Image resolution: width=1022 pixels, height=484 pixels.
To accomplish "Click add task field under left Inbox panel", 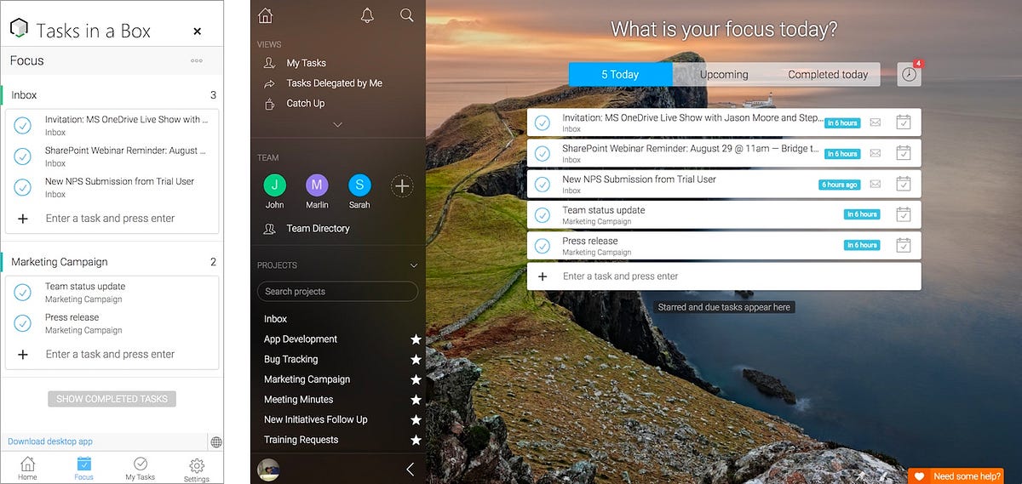I will [112, 218].
